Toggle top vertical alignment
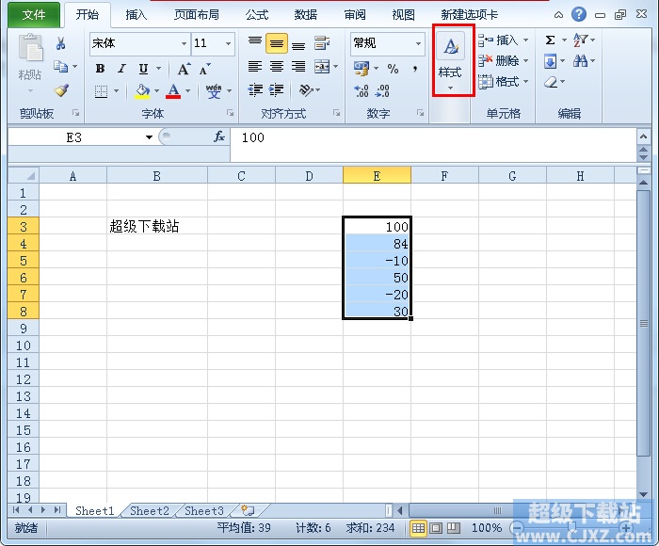The image size is (659, 546). point(255,42)
